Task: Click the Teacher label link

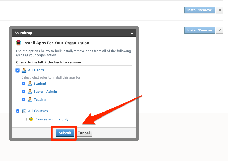Action: [x=40, y=100]
